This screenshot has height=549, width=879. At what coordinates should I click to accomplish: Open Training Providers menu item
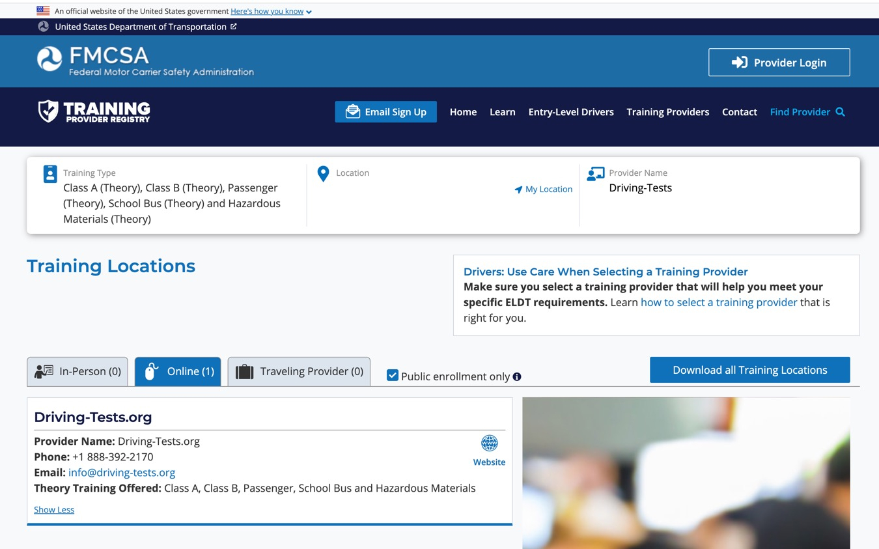coord(667,112)
